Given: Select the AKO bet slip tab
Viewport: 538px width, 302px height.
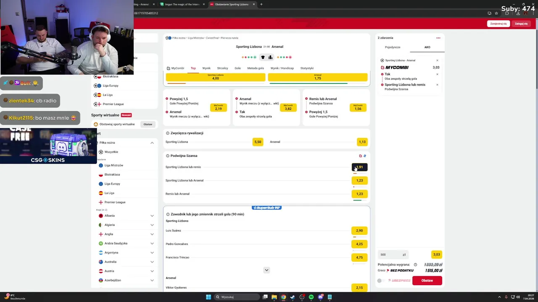Looking at the screenshot, I should click(427, 47).
